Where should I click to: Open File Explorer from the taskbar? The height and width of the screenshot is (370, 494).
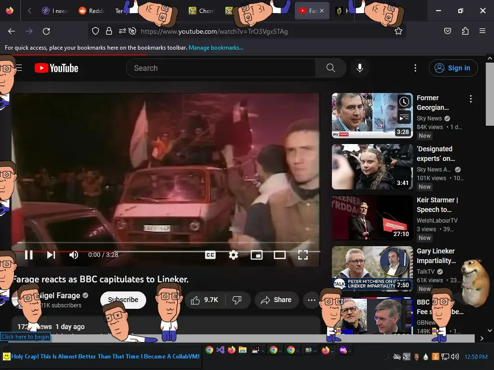242,350
